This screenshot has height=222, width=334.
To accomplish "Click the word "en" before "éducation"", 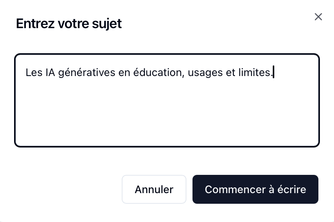I will [124, 73].
